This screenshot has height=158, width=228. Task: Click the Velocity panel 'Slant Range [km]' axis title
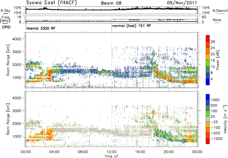click(x=8, y=119)
